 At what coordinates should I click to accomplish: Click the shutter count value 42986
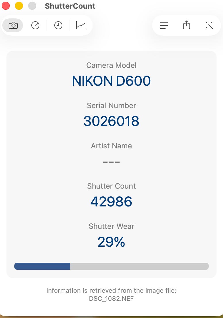point(111,202)
